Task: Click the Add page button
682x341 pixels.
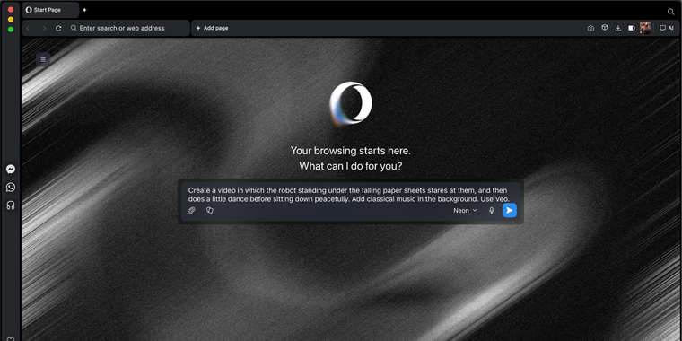Action: (x=213, y=28)
